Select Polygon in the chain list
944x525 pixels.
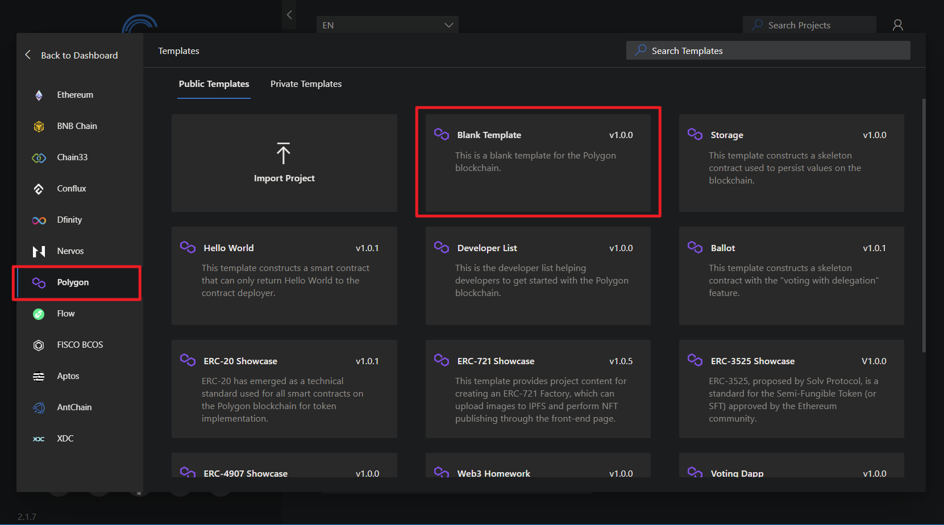pyautogui.click(x=77, y=282)
